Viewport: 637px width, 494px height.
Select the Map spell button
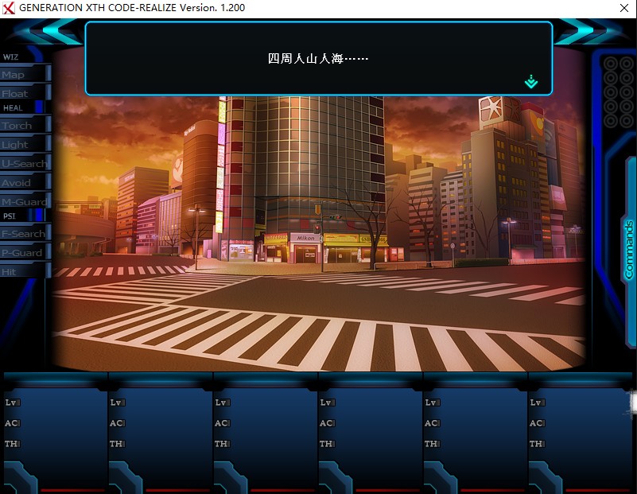24,74
